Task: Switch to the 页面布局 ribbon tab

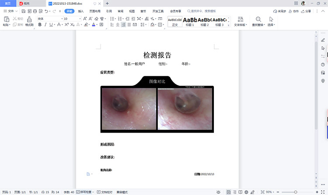Action: click(x=95, y=11)
